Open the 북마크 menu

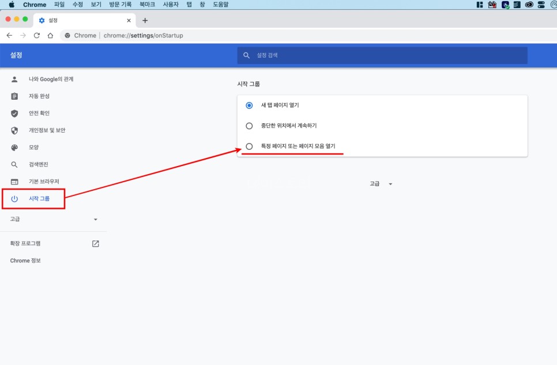[147, 4]
